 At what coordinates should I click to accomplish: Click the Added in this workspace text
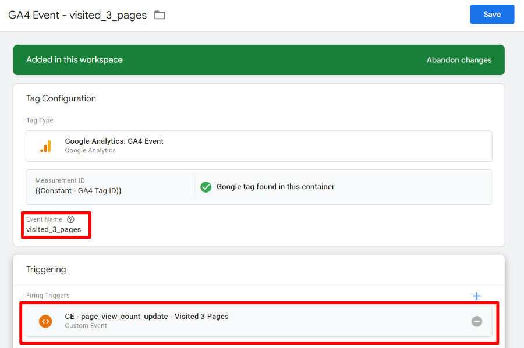[x=75, y=60]
